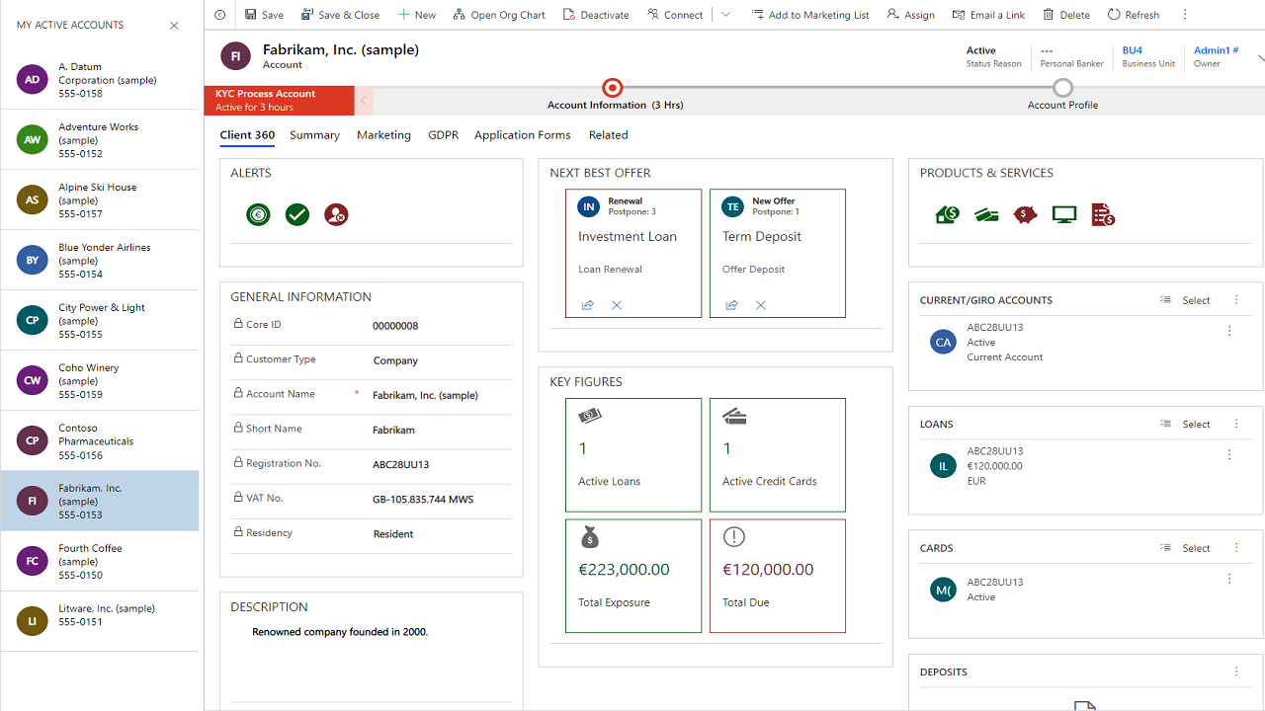The image size is (1265, 711).
Task: Click the Refresh toolbar button
Action: click(1134, 15)
